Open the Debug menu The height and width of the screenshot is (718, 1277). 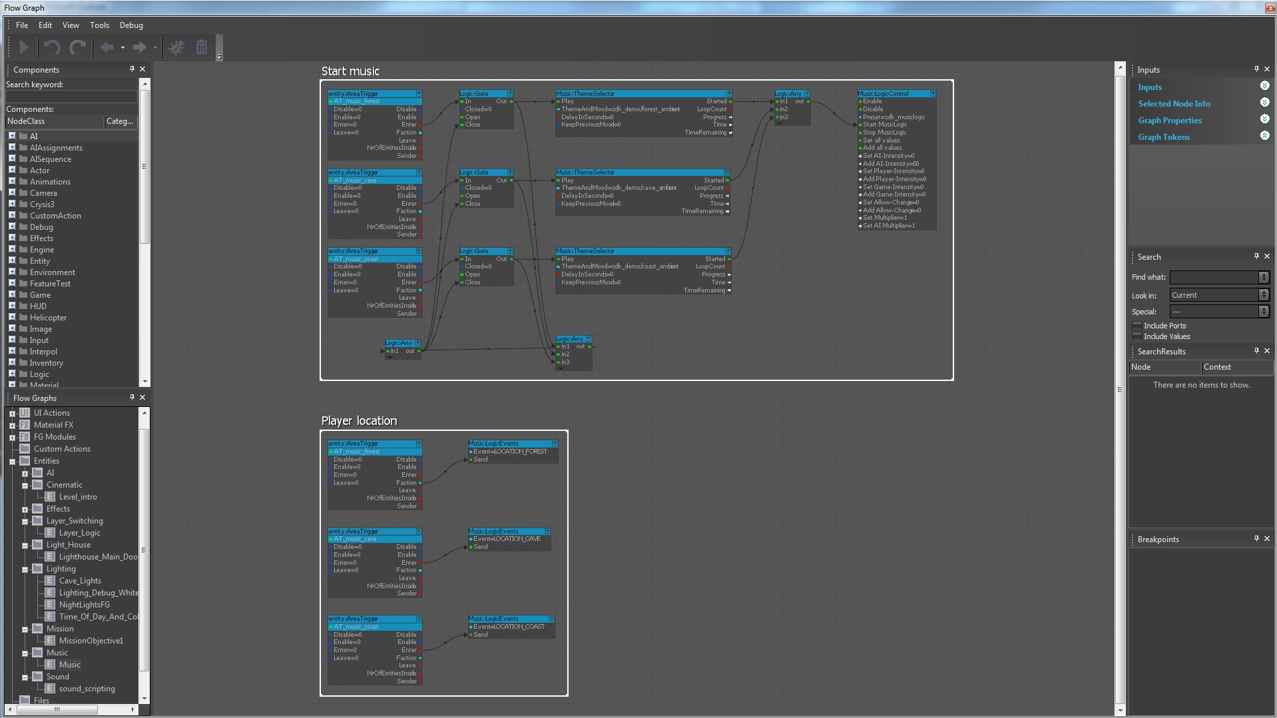[x=130, y=25]
